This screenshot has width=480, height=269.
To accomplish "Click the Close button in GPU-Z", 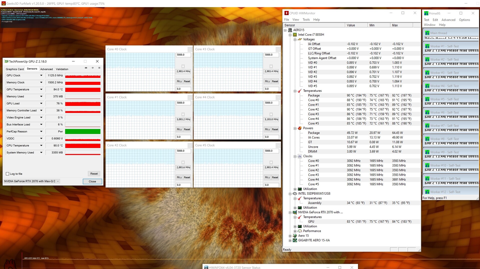I will pyautogui.click(x=92, y=181).
